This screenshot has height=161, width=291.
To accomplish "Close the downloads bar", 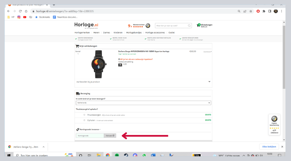I will pyautogui.click(x=282, y=147).
